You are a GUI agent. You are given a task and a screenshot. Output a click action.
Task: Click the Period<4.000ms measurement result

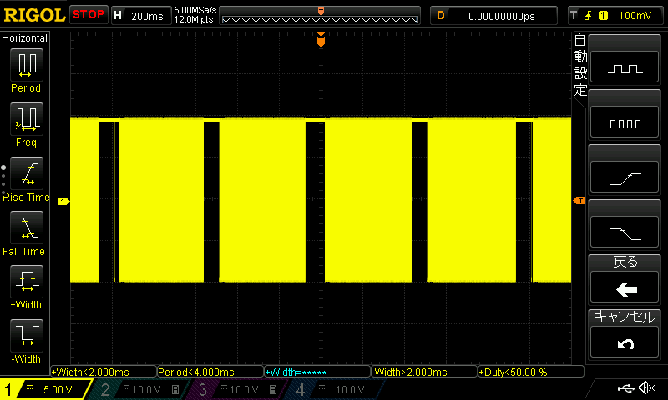click(x=210, y=372)
